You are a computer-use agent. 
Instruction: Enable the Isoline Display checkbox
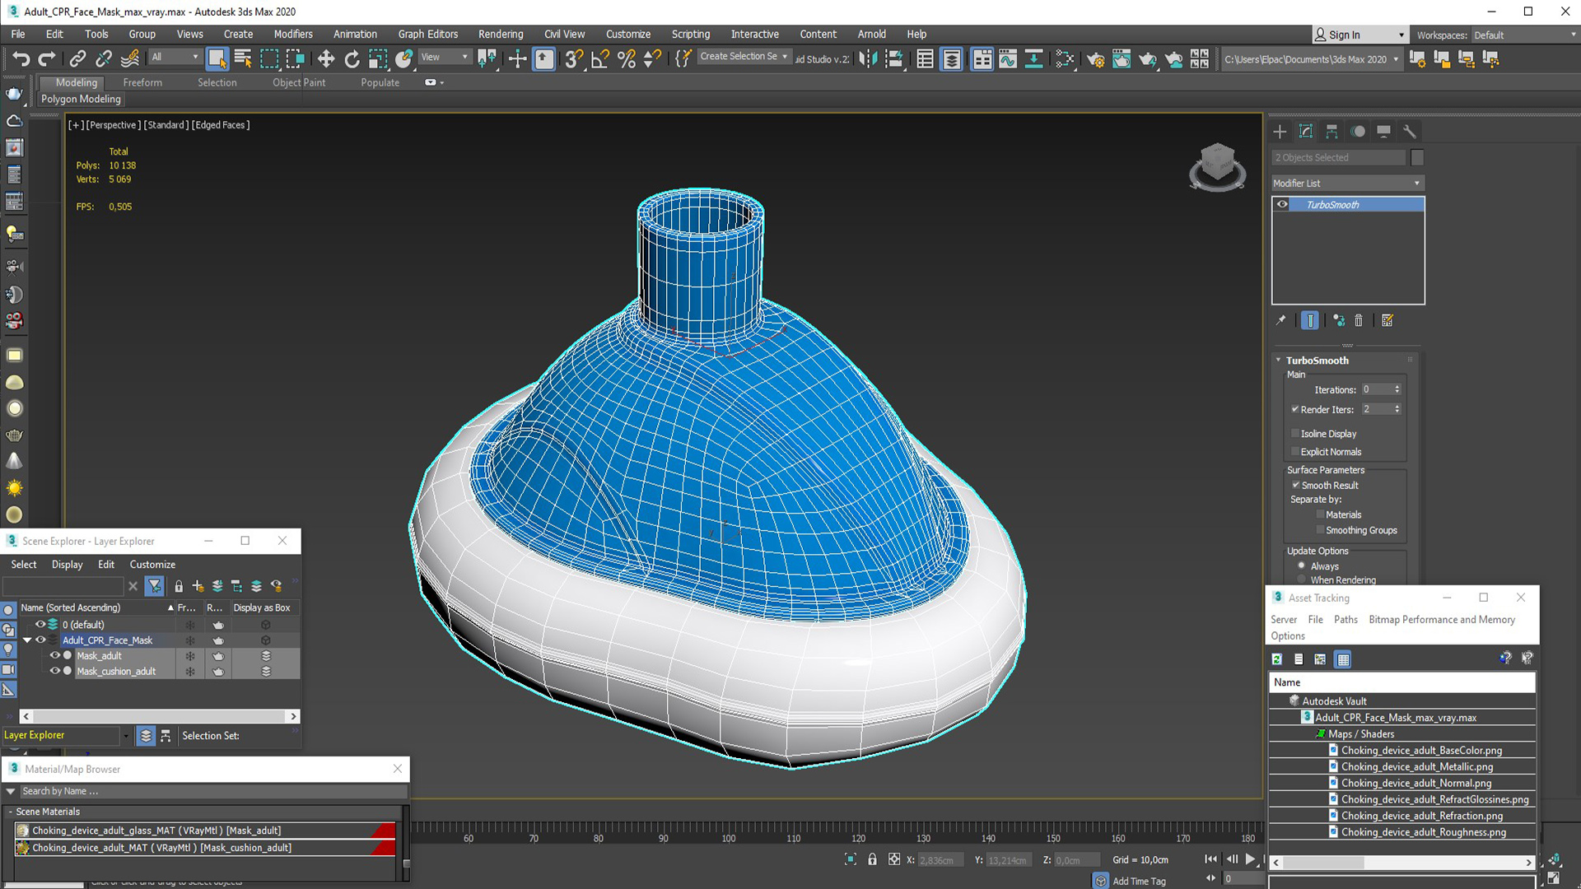[x=1295, y=434]
